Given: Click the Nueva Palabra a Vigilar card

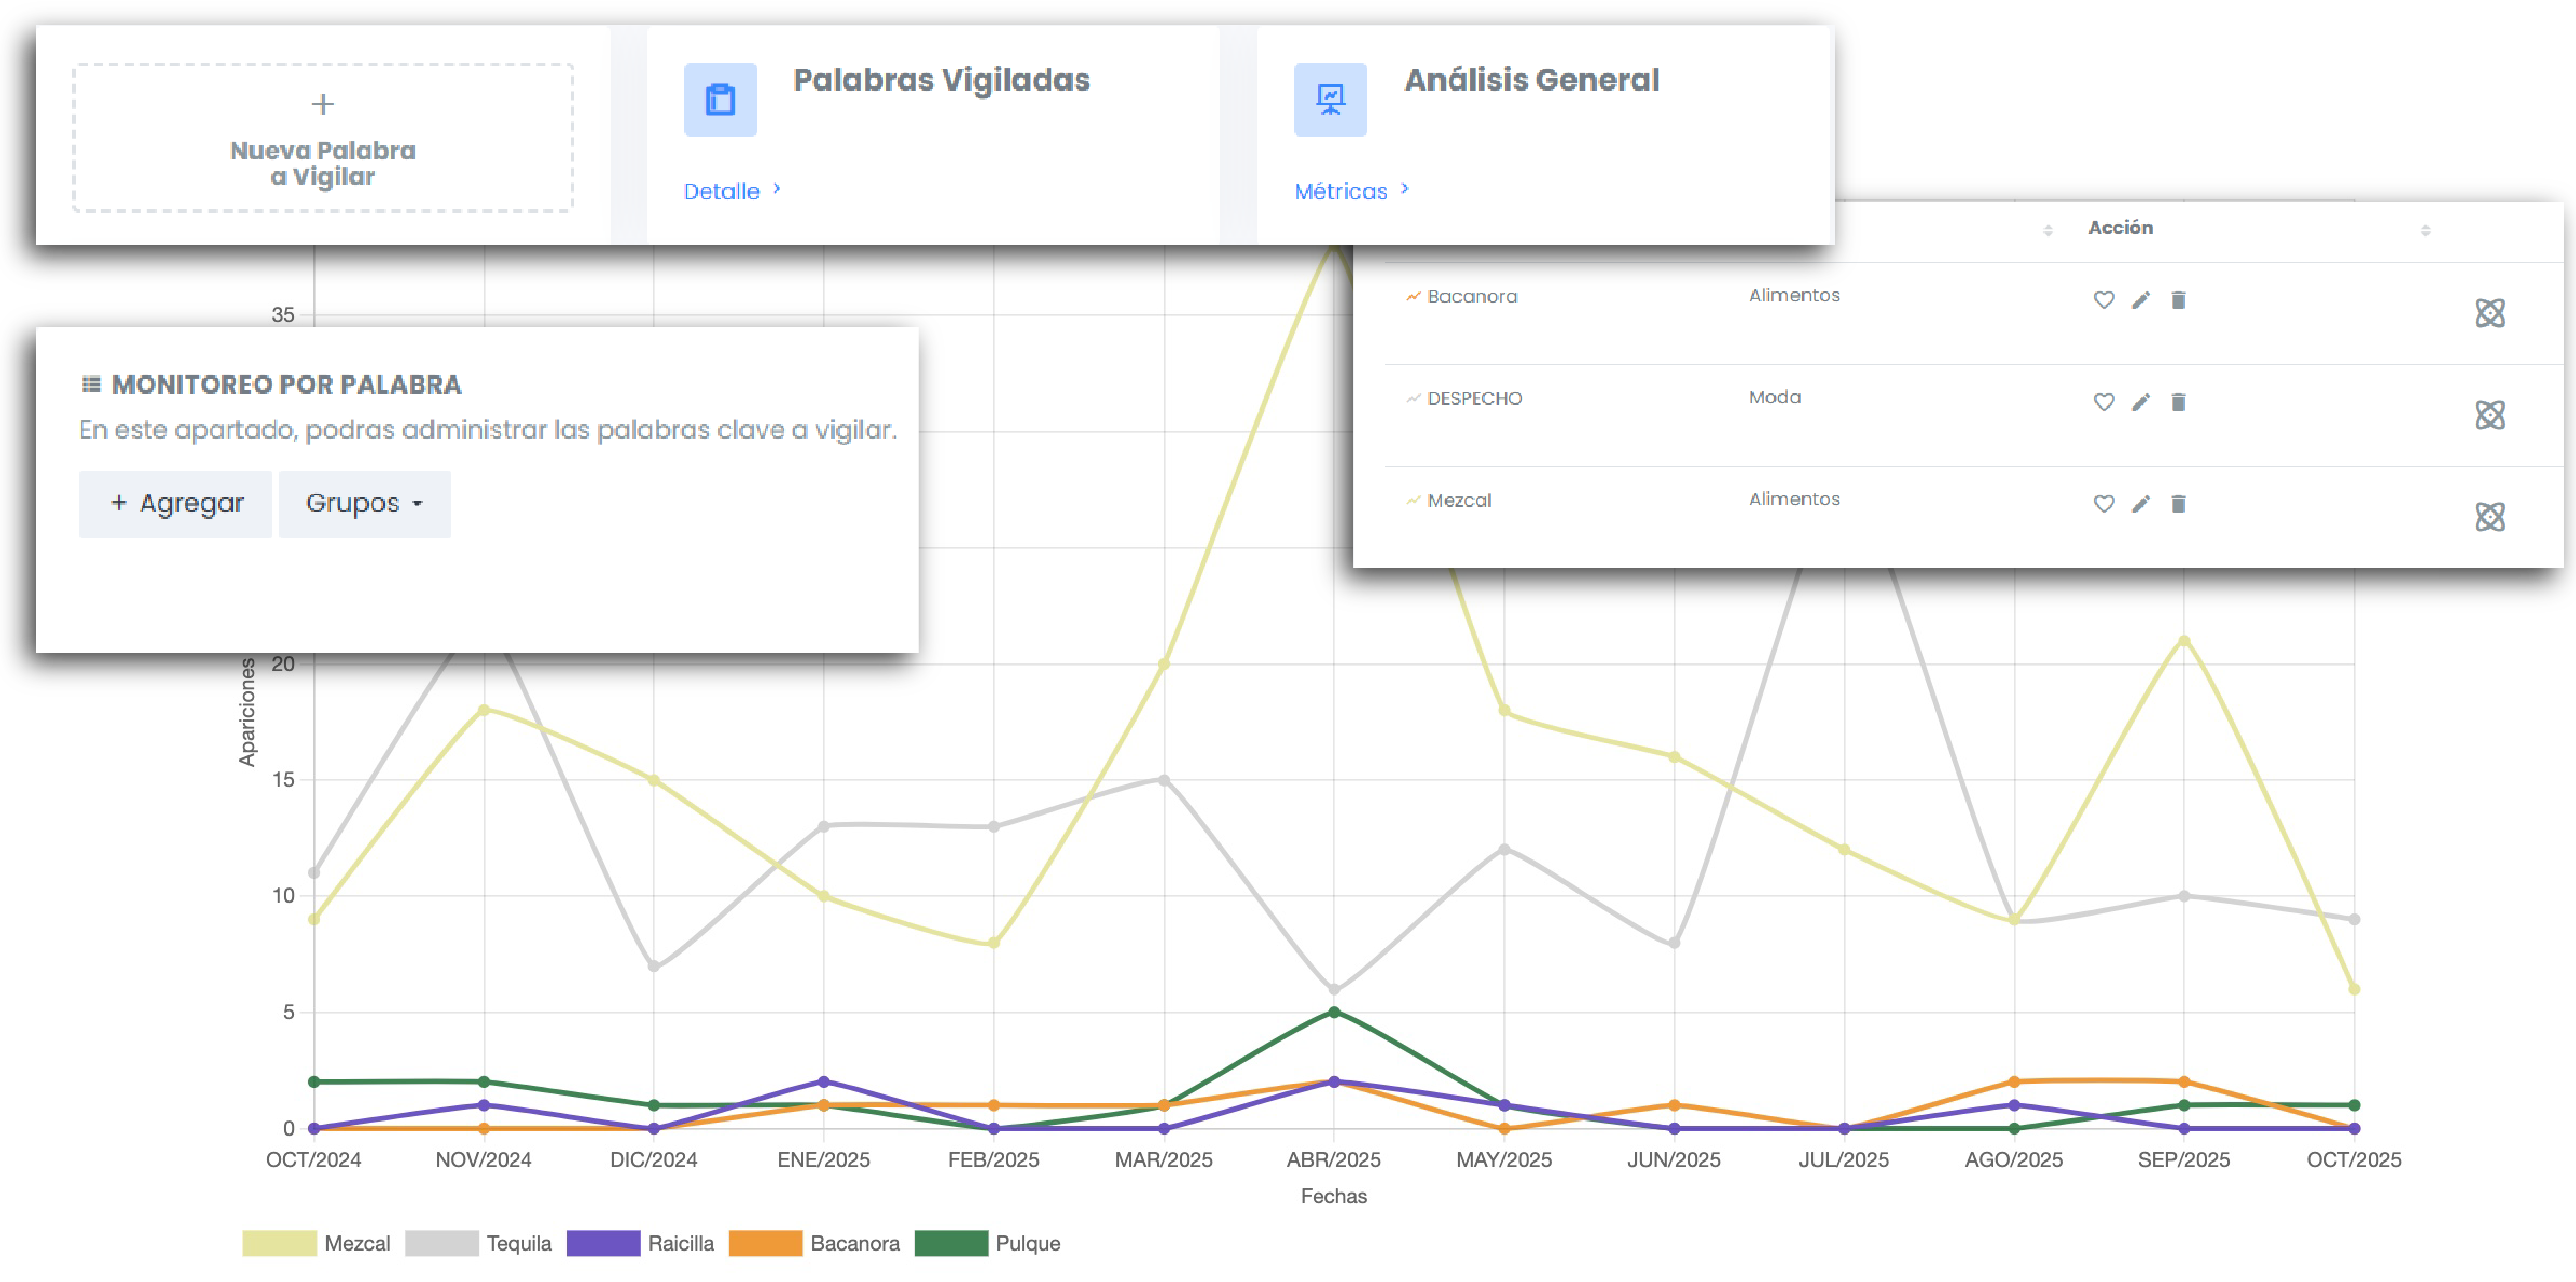Looking at the screenshot, I should [x=322, y=138].
